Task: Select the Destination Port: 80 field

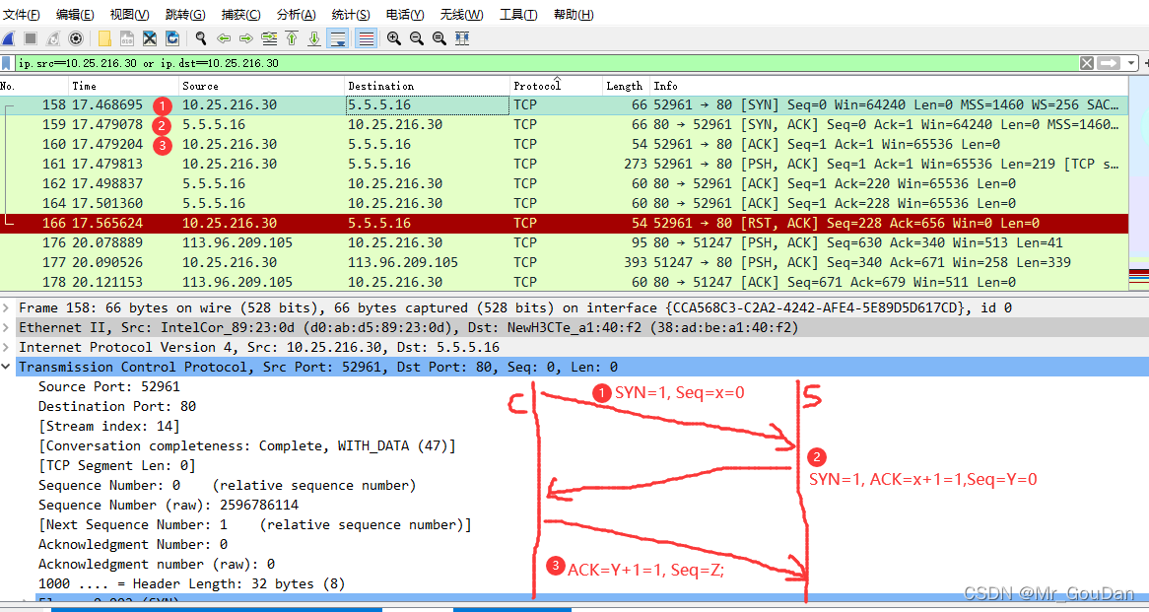Action: tap(117, 407)
